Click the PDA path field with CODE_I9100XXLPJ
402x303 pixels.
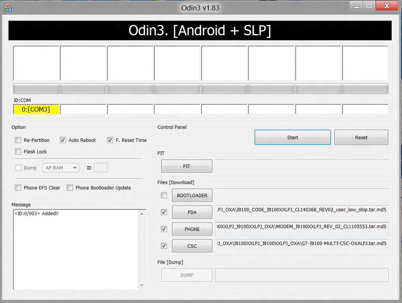pyautogui.click(x=302, y=212)
